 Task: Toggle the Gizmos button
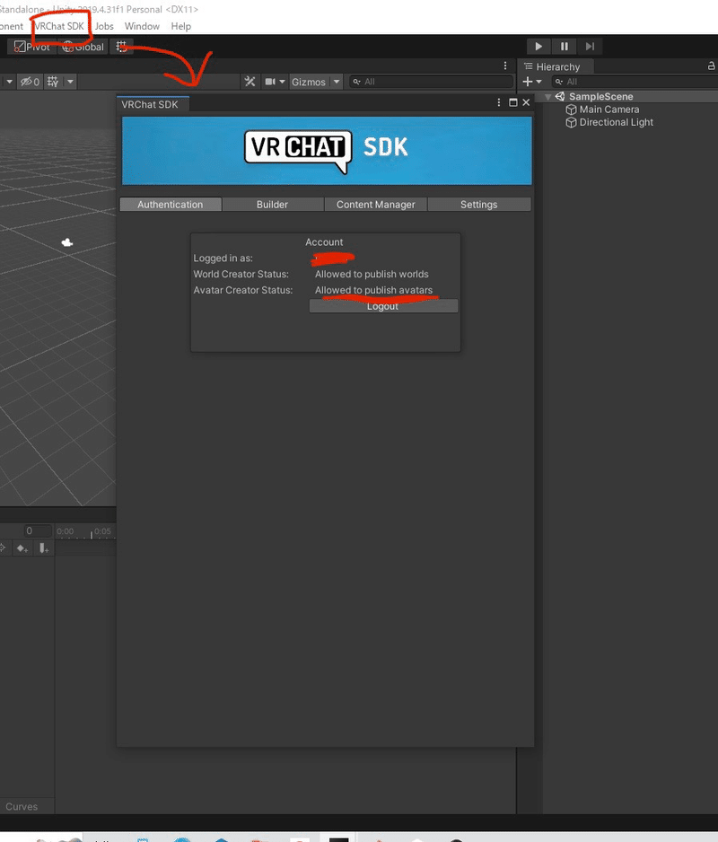click(308, 82)
